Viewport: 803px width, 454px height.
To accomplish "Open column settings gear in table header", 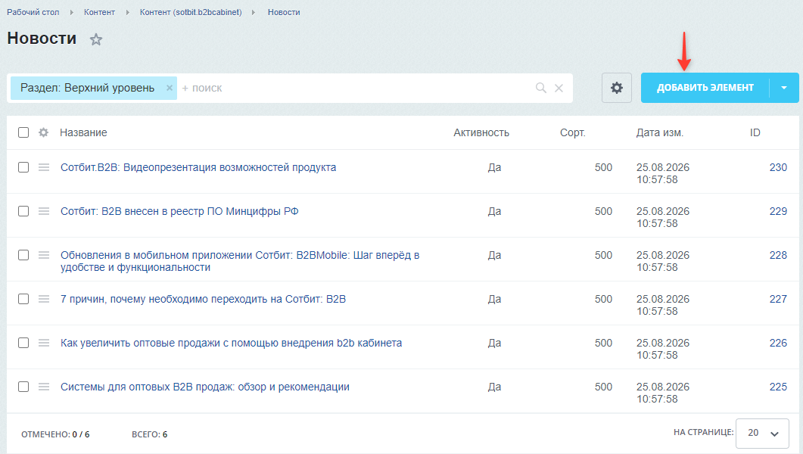I will (44, 132).
